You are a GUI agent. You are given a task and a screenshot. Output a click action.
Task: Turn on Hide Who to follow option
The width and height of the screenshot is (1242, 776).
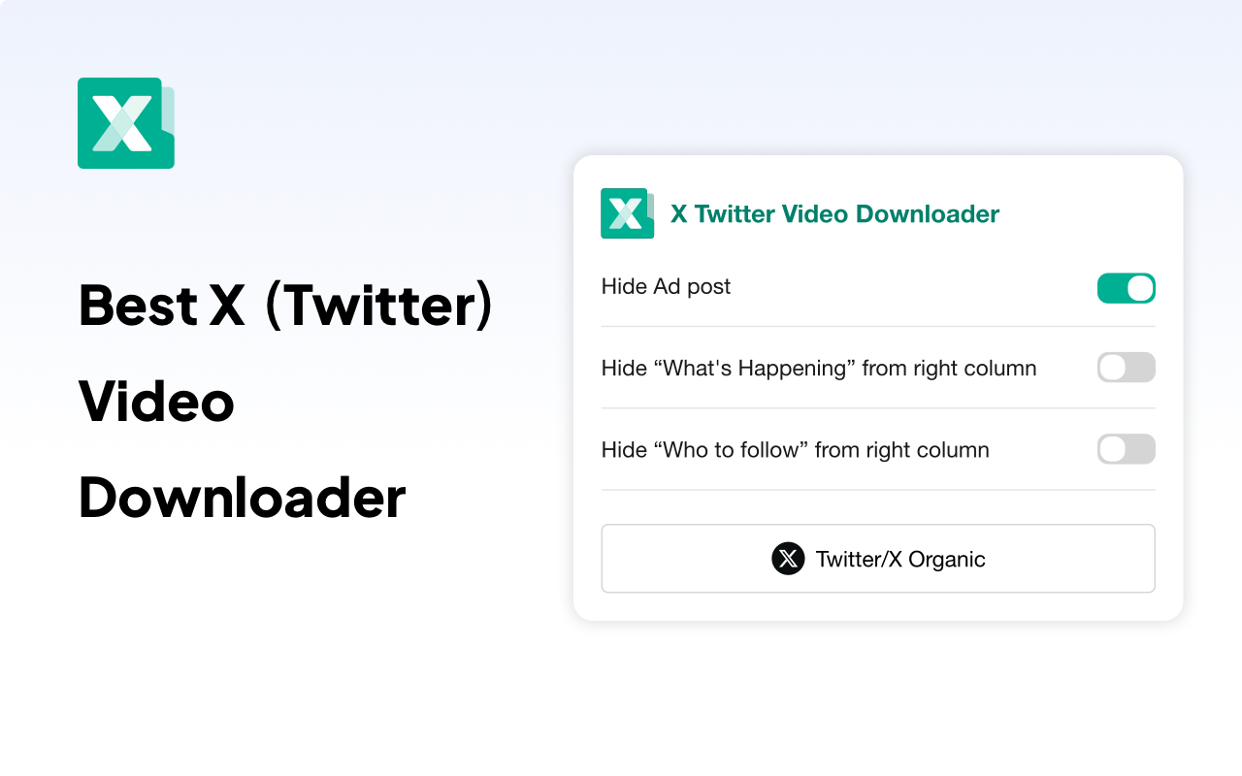coord(1126,449)
